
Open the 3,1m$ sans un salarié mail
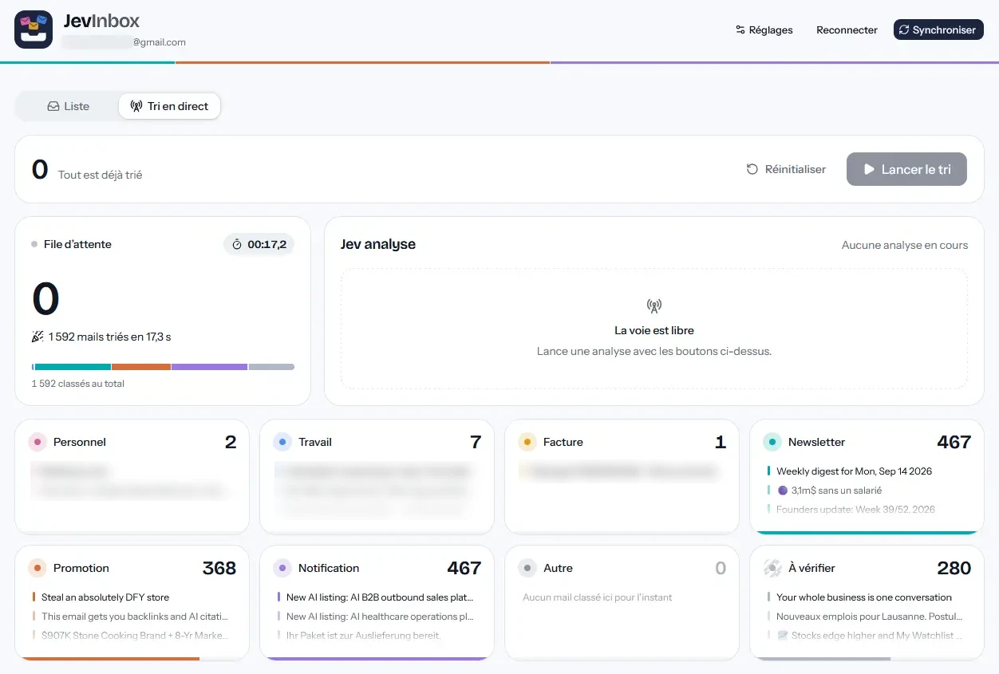pos(831,491)
